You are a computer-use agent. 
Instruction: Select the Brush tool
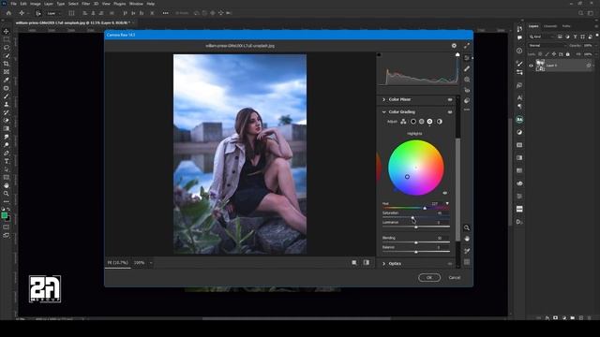[7, 96]
